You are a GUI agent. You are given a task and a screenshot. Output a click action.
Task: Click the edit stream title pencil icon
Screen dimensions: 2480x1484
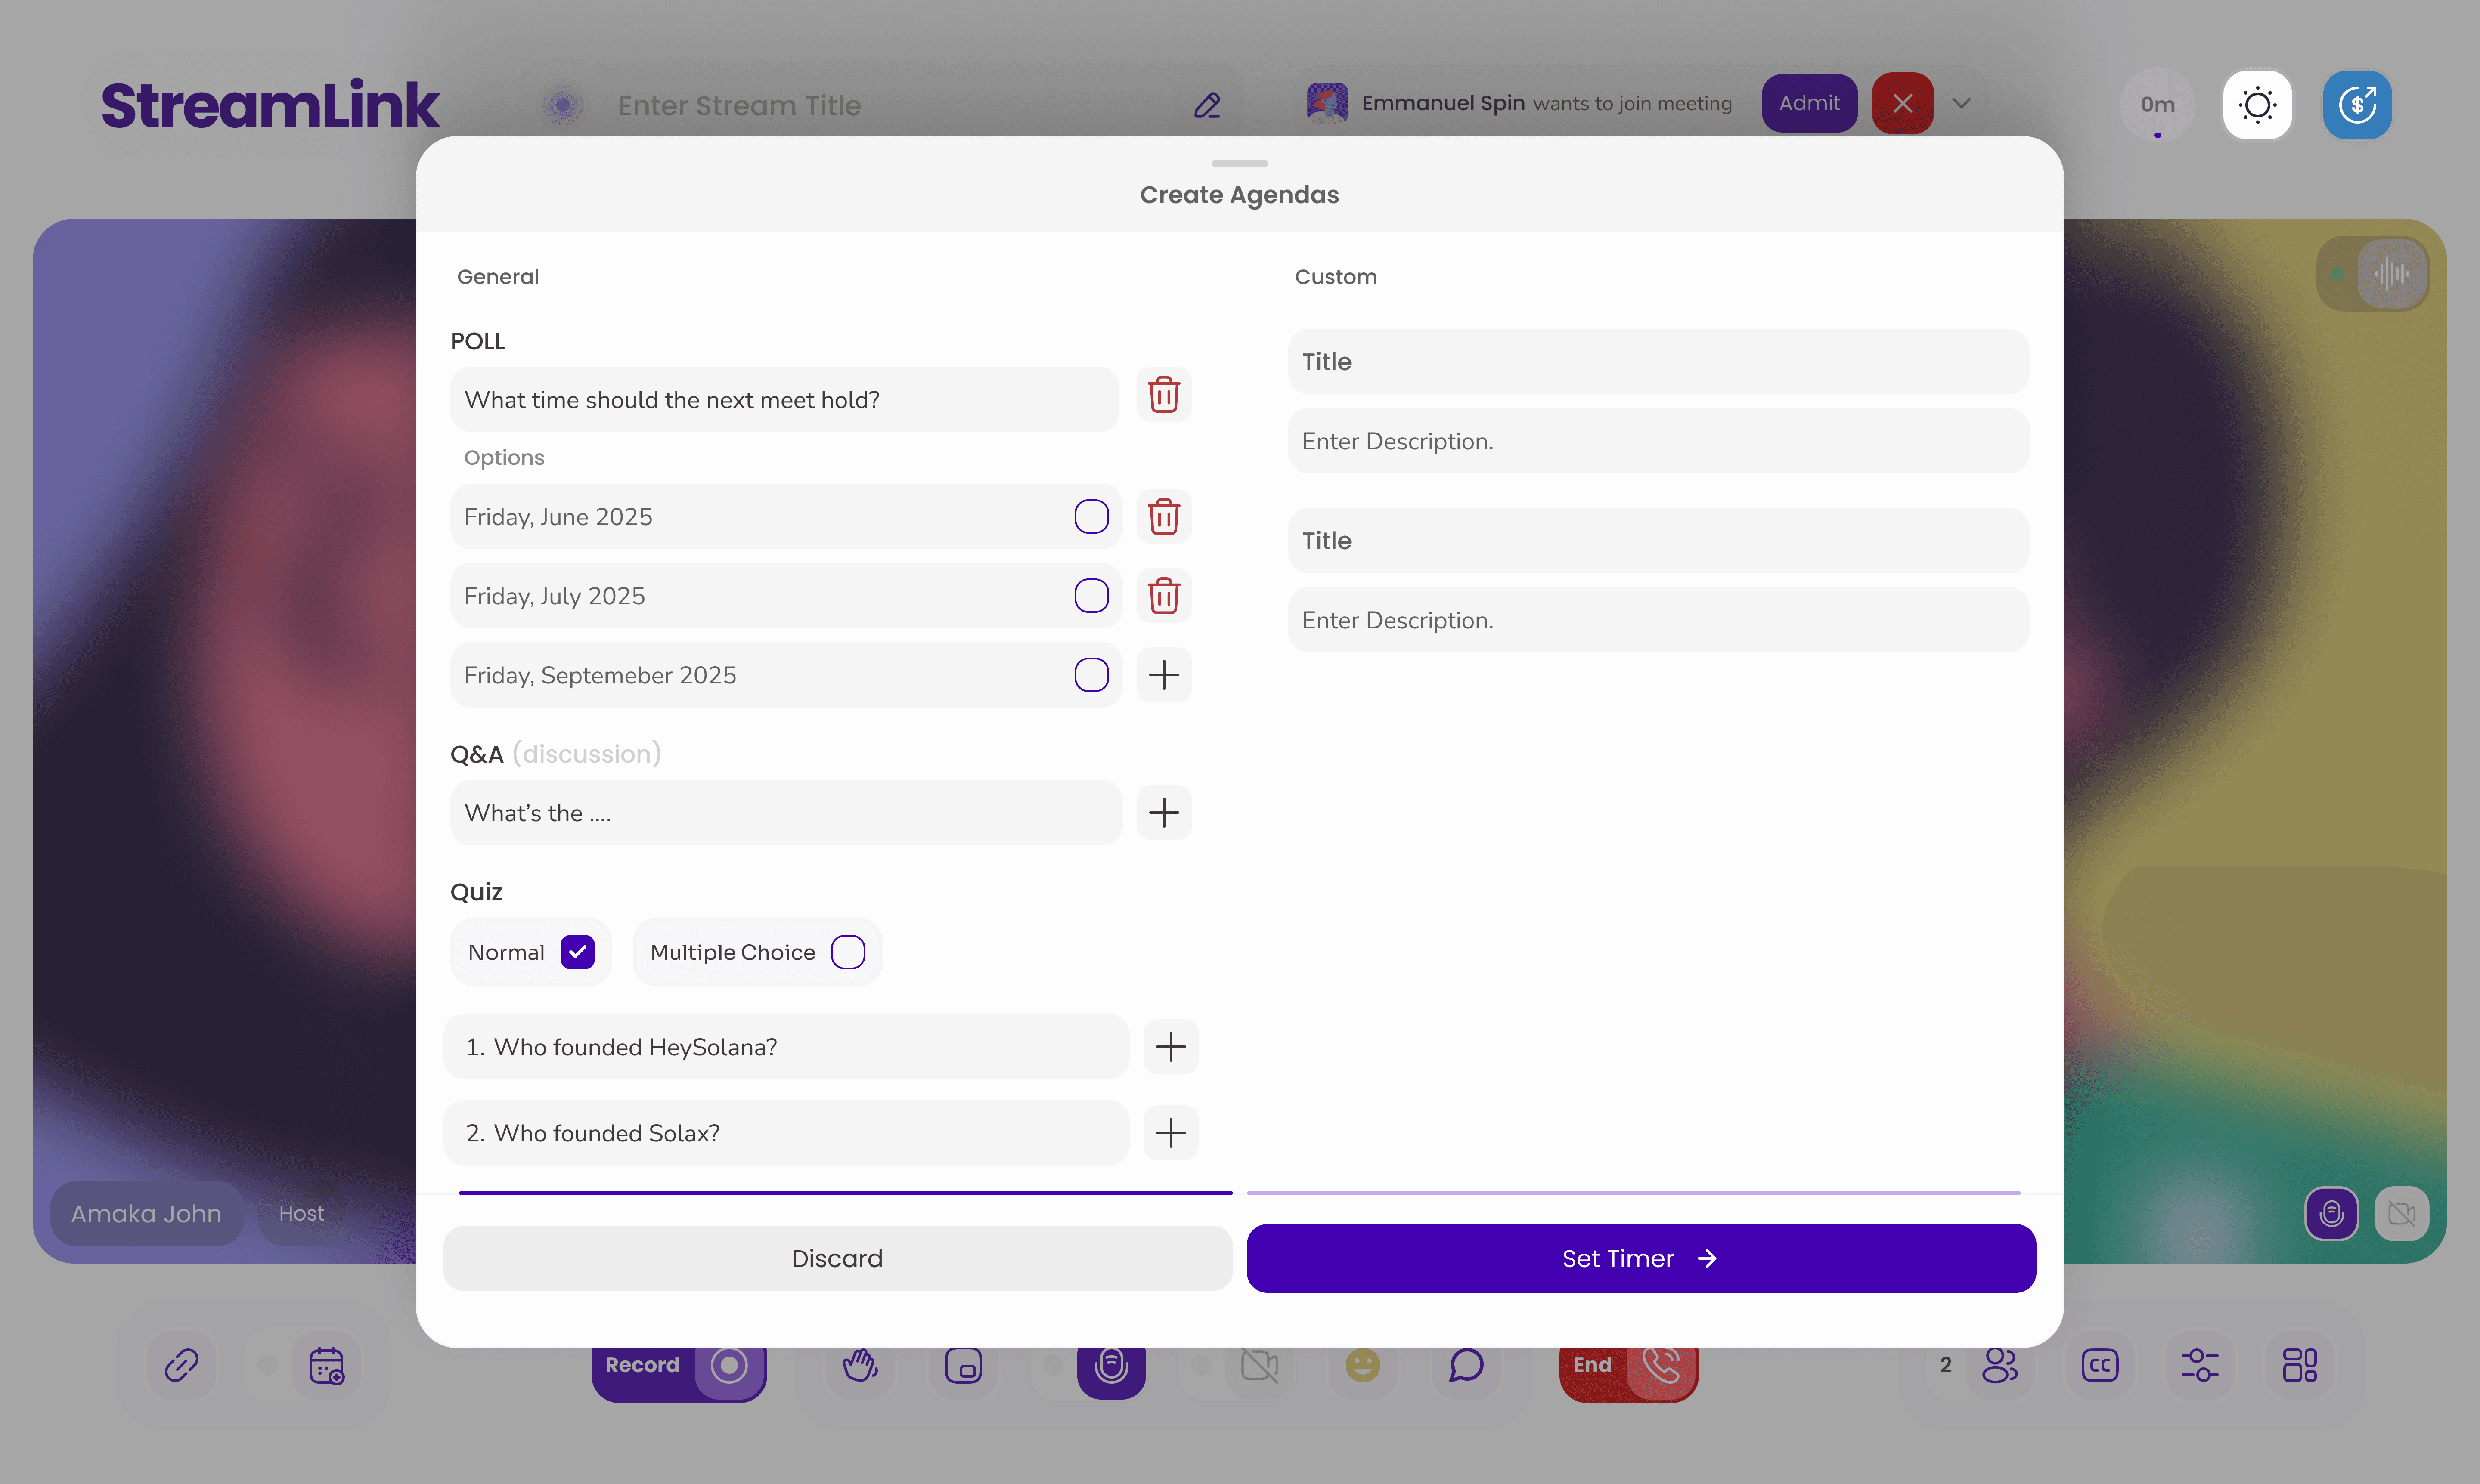pos(1207,105)
